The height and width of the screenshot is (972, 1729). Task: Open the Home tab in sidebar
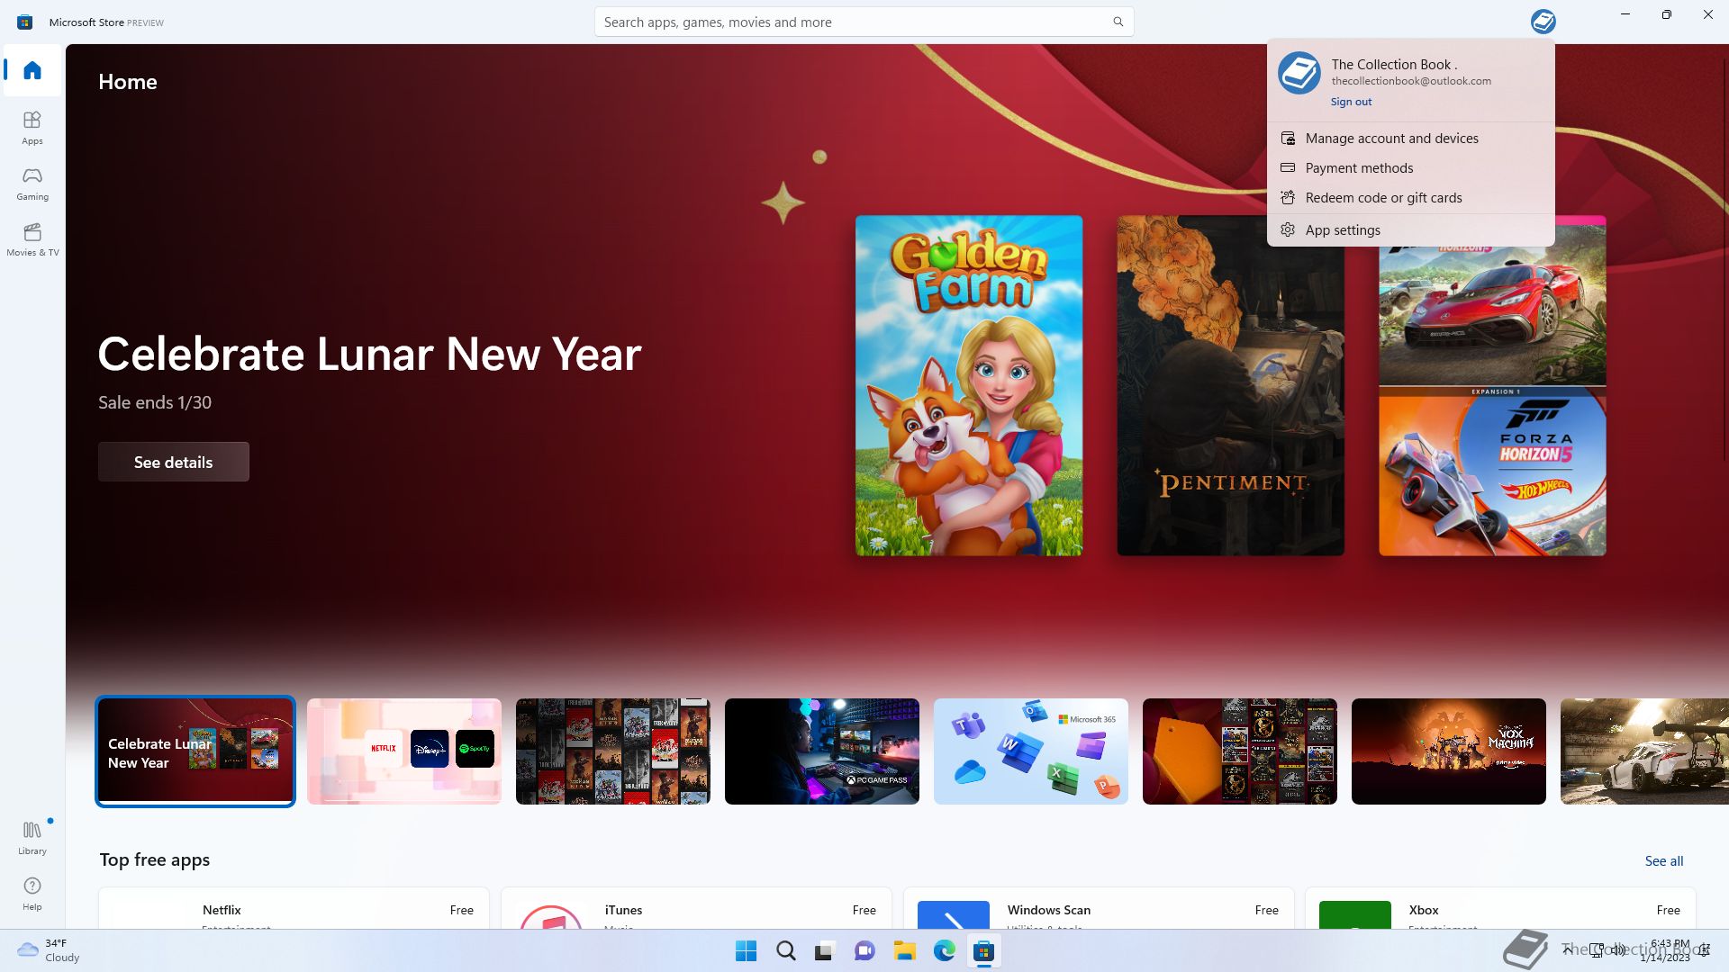pos(32,70)
